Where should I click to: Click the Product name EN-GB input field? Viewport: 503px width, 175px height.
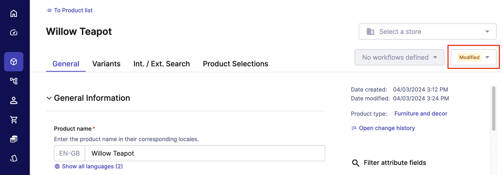[x=204, y=153]
